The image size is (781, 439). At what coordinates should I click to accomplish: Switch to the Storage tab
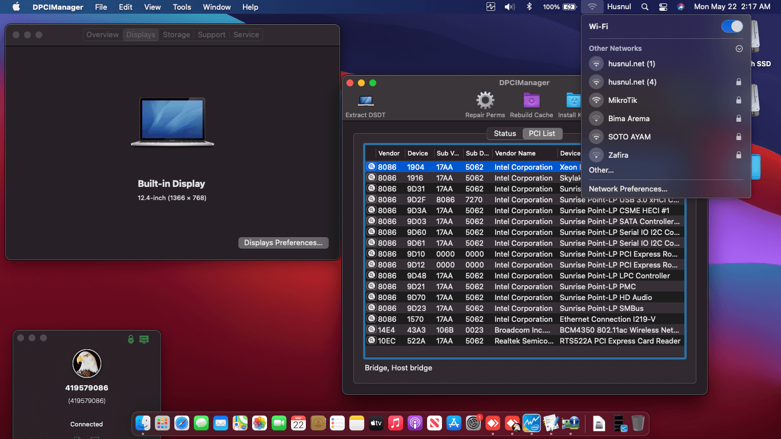[176, 34]
